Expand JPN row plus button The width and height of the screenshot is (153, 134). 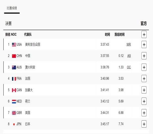click(x=144, y=124)
